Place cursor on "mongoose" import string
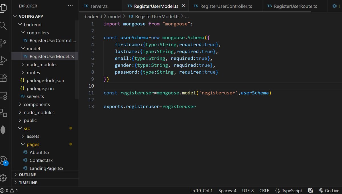 tap(176, 24)
